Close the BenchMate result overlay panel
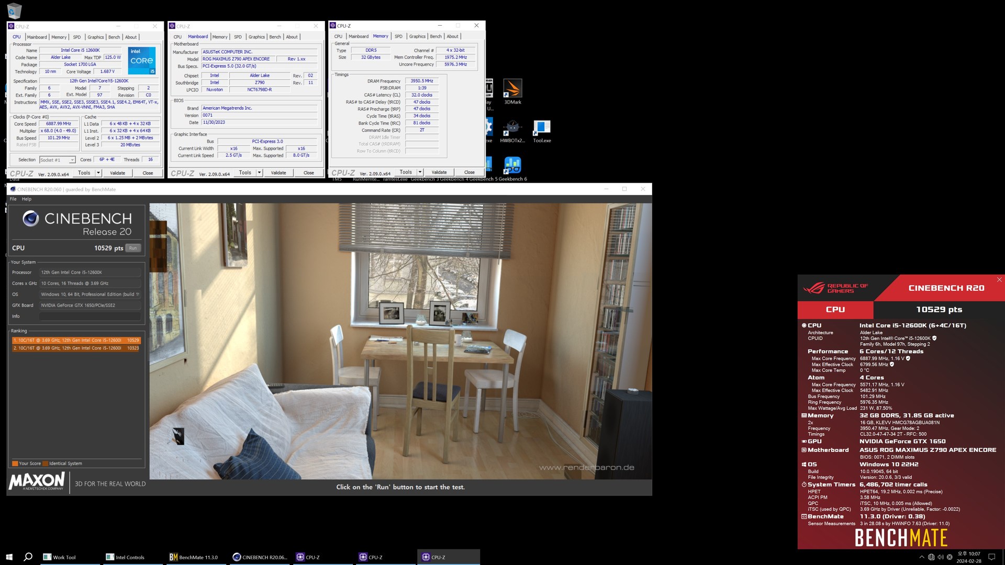This screenshot has width=1005, height=565. tap(999, 280)
